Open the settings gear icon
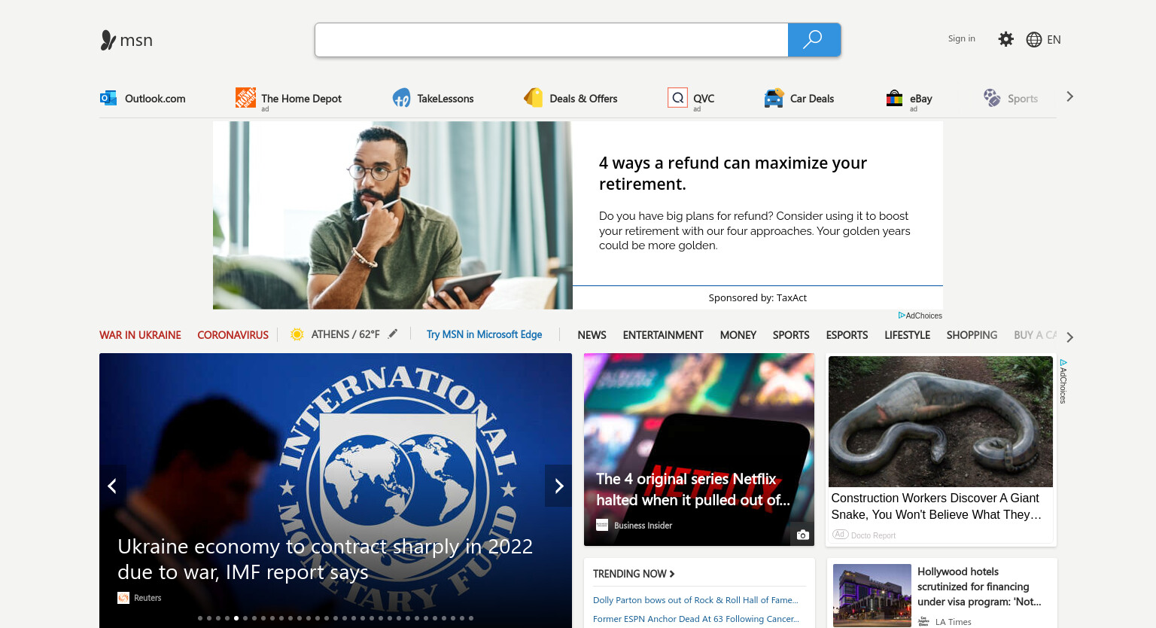The height and width of the screenshot is (628, 1156). (1005, 39)
